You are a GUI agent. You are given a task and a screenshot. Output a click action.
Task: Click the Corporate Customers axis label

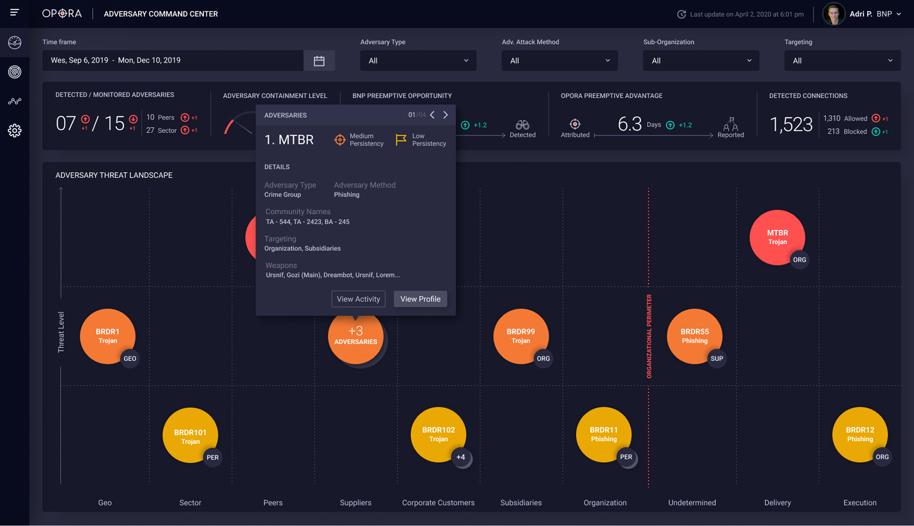point(439,503)
